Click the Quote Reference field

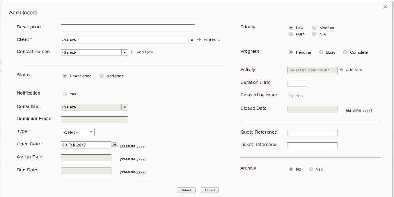(x=312, y=133)
